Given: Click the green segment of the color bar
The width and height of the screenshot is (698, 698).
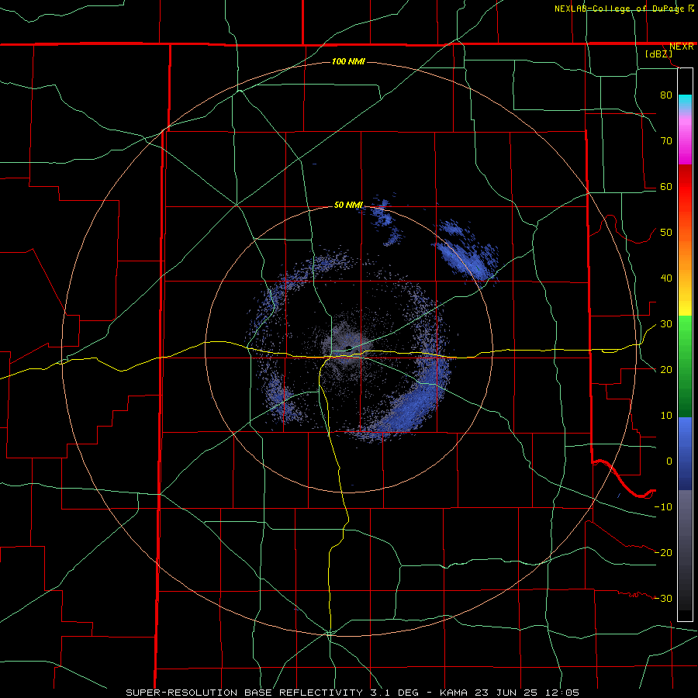Looking at the screenshot, I should (685, 366).
